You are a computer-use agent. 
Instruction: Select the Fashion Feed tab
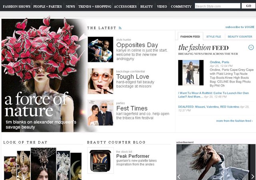pos(190,36)
